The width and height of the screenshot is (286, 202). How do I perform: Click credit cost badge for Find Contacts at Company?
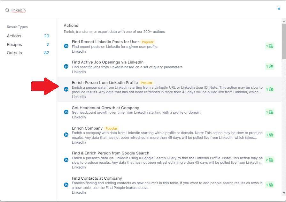(x=270, y=185)
